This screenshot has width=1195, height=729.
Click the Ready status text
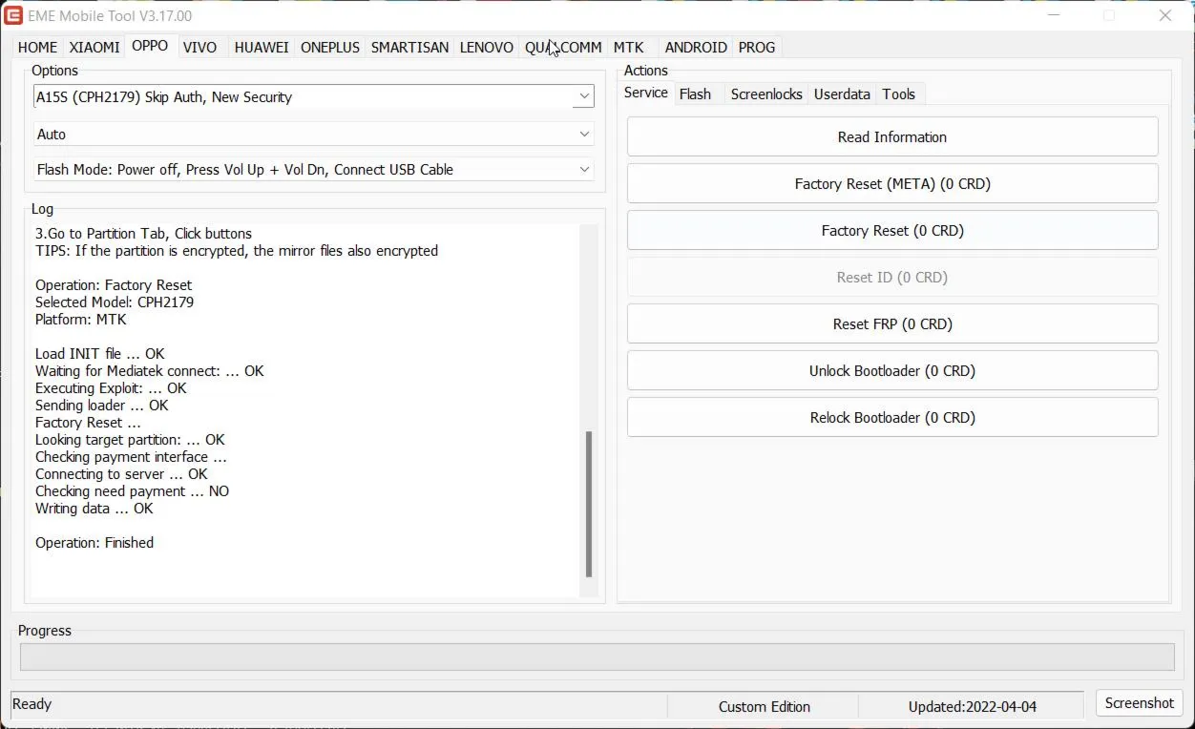[31, 704]
